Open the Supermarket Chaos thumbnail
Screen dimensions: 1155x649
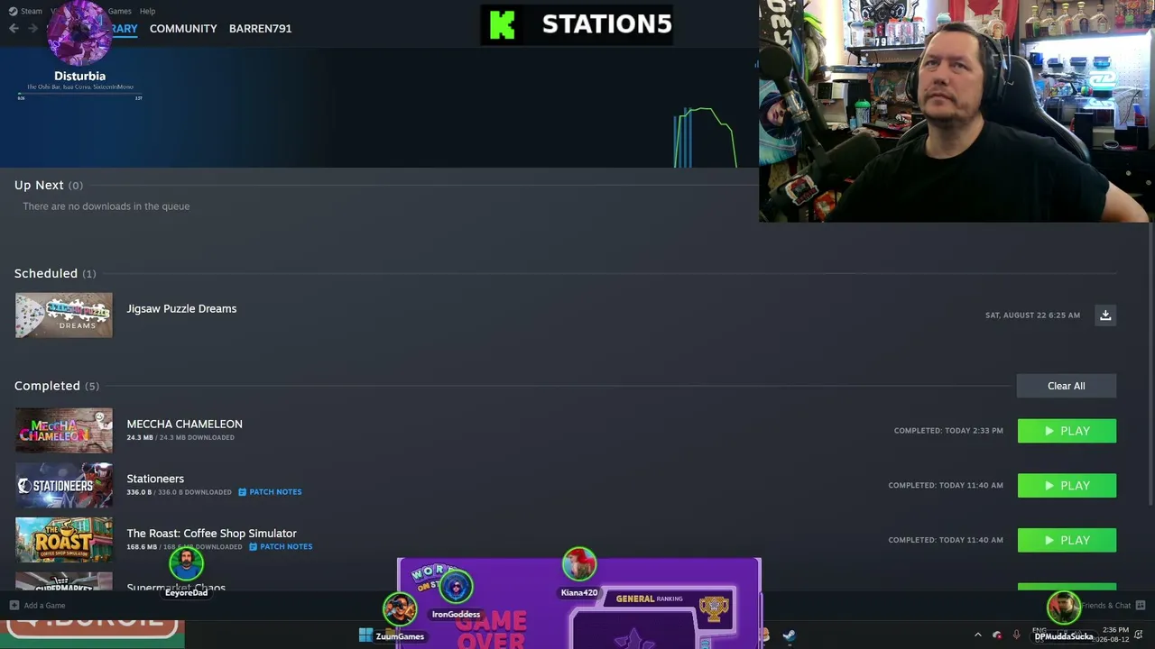click(x=63, y=581)
